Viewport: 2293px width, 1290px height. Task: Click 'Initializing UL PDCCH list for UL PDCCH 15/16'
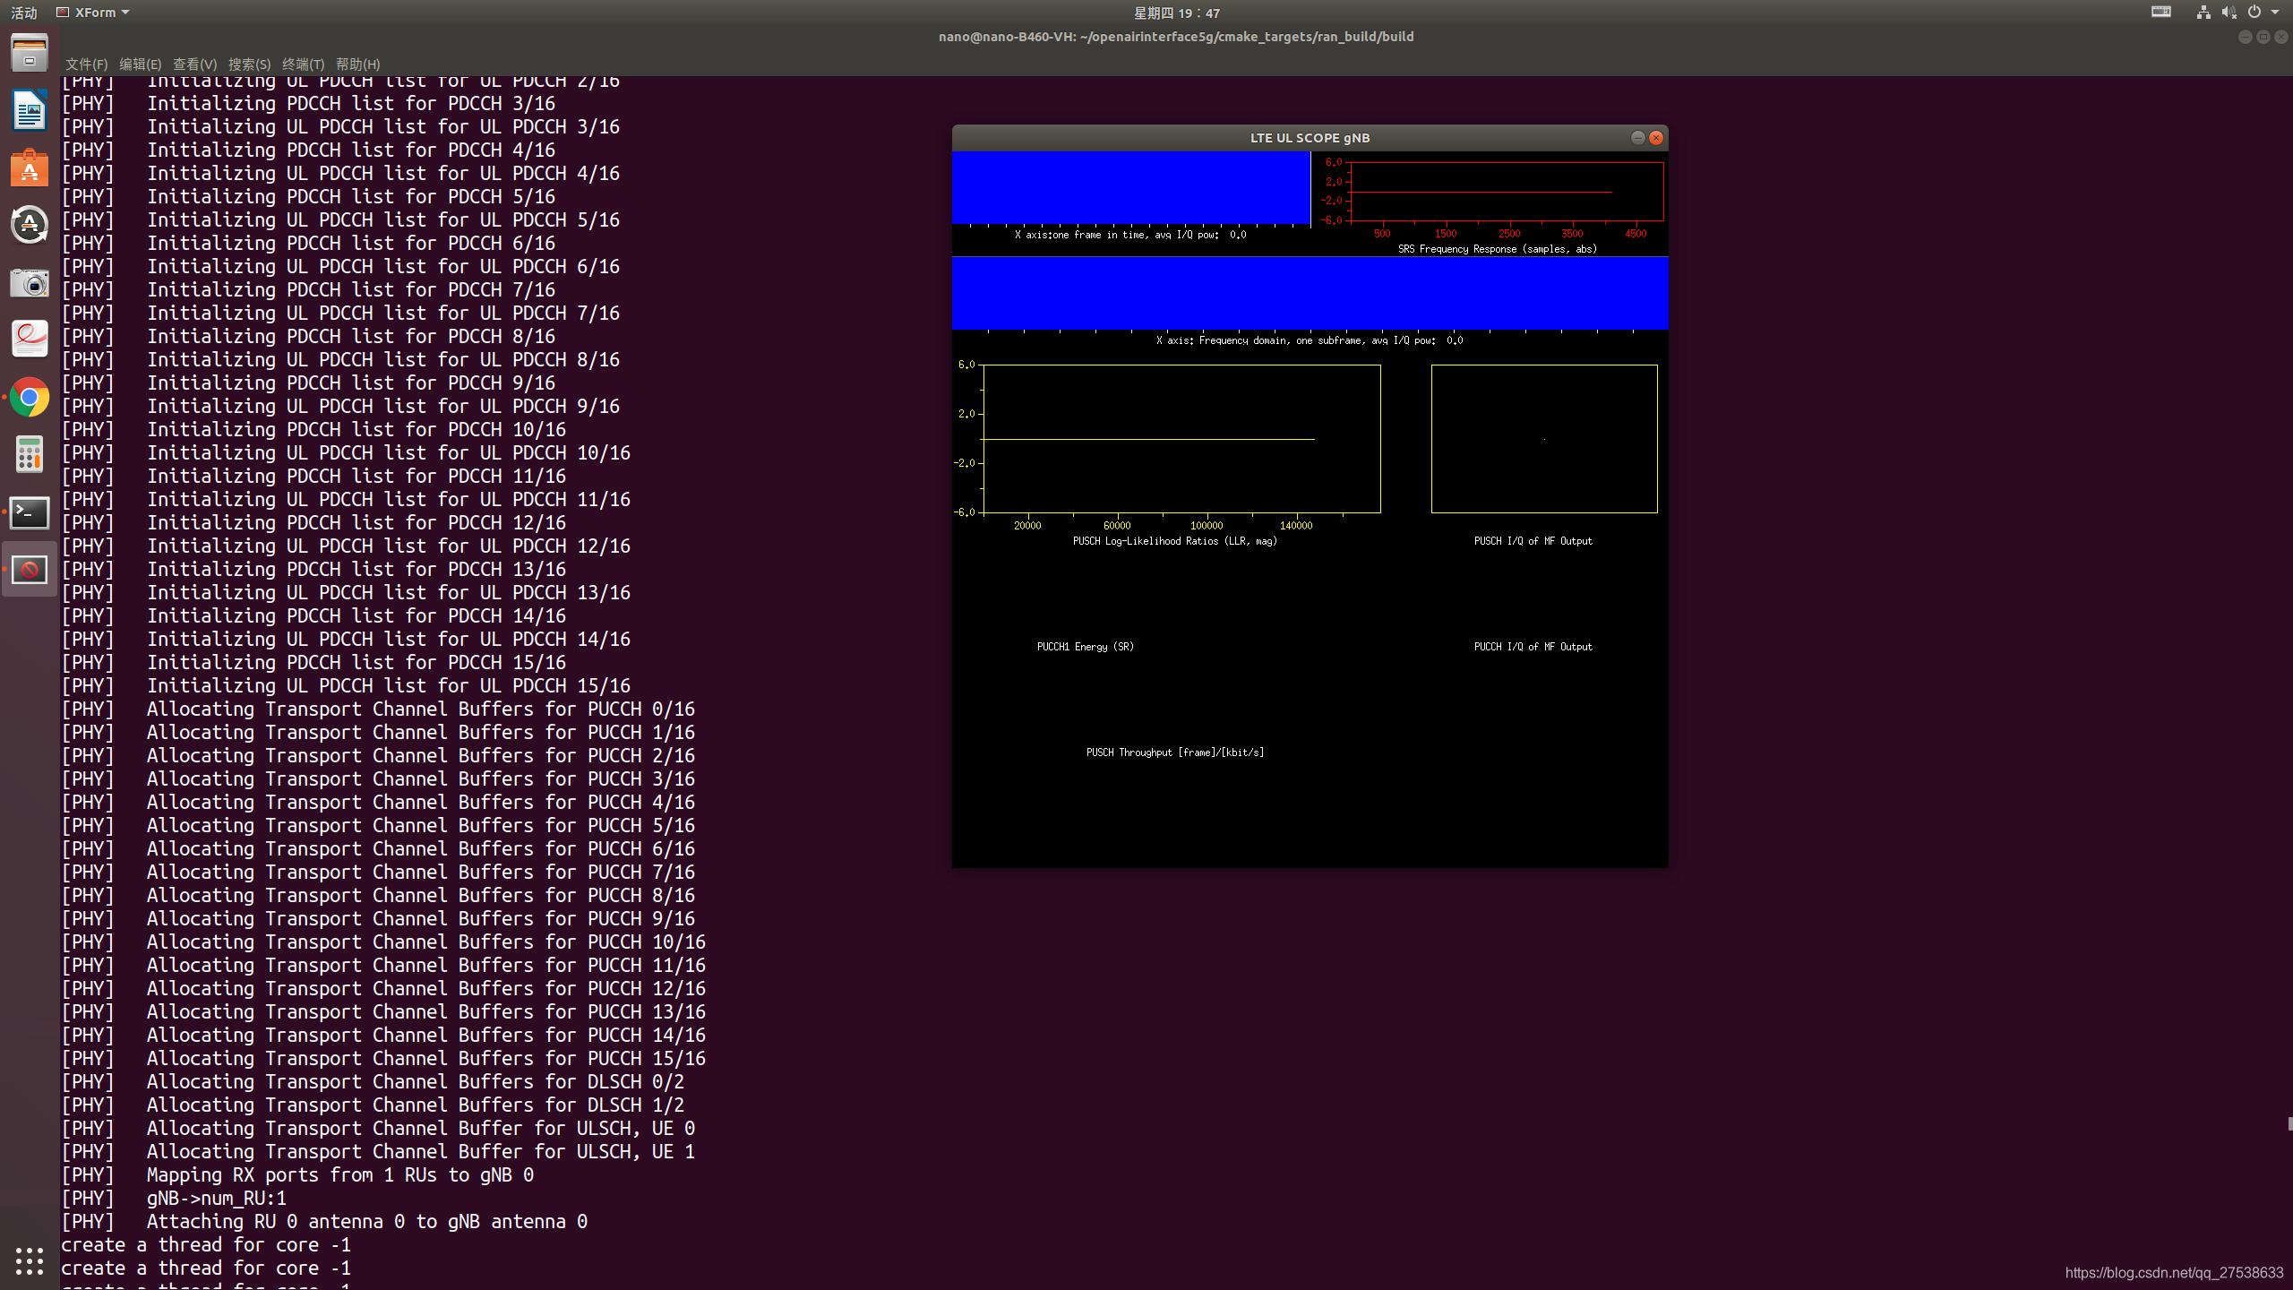[x=389, y=686]
